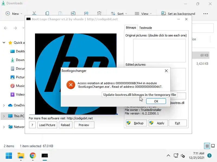Viewport: 217px width, 162px height.
Task: Click the Share icon in Explorer toolbar
Action: pos(86,13)
